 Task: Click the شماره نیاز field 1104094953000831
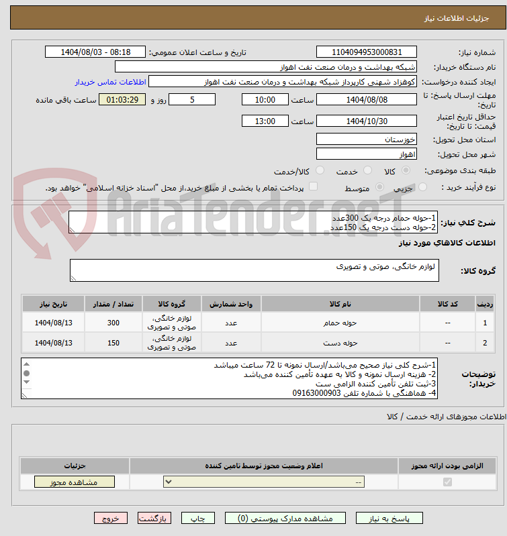[x=367, y=52]
